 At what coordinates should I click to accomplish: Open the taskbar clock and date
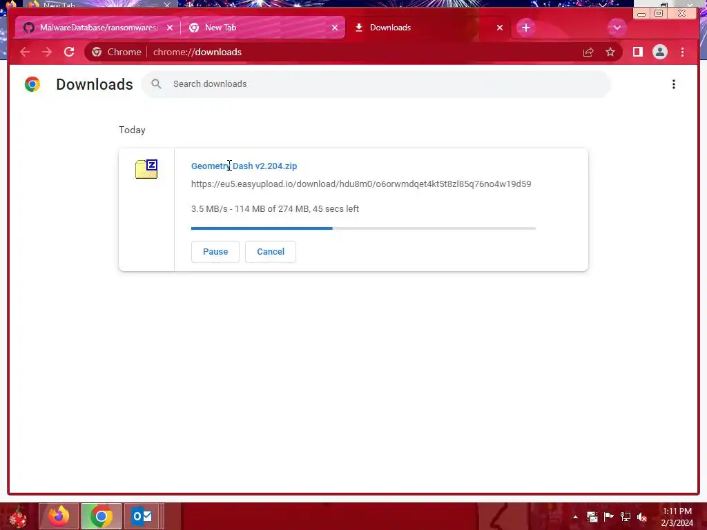point(677,517)
